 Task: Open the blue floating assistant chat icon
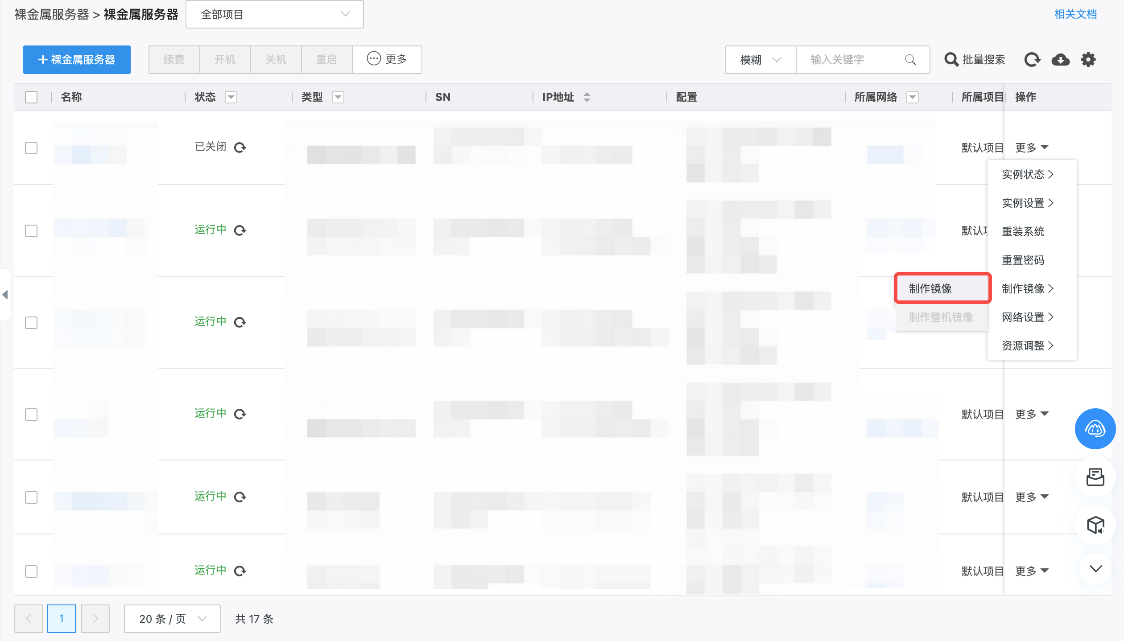click(x=1095, y=429)
